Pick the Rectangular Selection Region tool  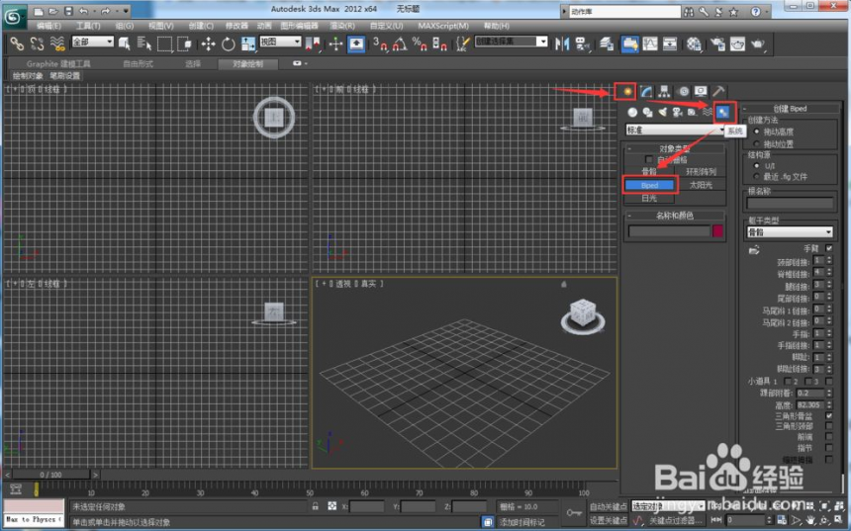tap(164, 44)
